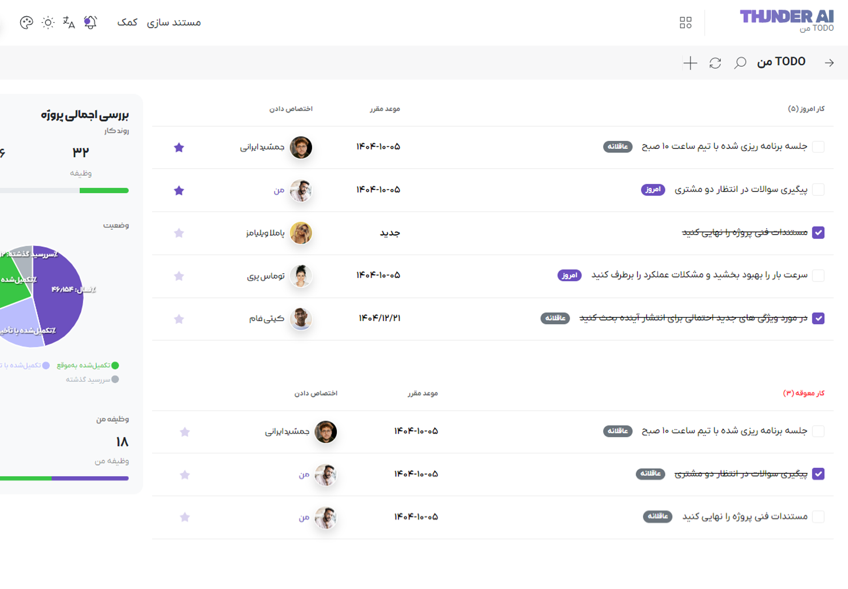This screenshot has height=589, width=848.
Task: Uncheck the first completed task checkbox under today's work
Action: 818,232
